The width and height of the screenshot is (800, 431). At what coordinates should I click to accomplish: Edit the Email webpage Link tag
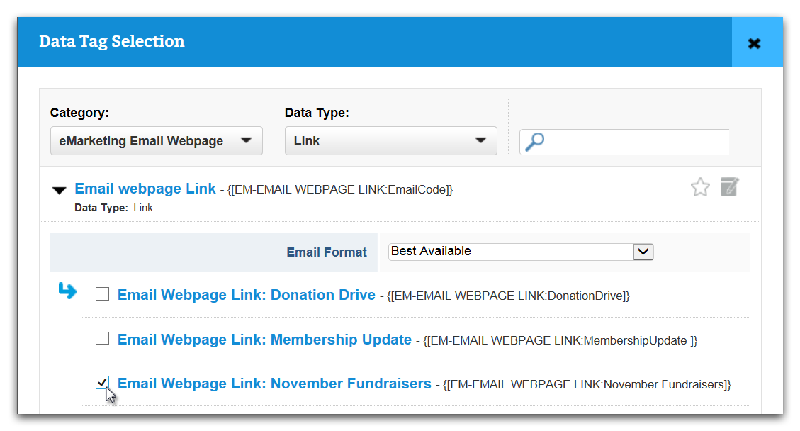click(x=730, y=187)
